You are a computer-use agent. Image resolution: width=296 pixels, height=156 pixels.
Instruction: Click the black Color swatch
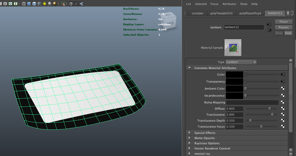coord(234,74)
